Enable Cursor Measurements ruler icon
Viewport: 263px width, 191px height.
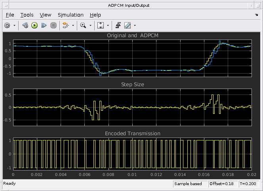(128, 25)
